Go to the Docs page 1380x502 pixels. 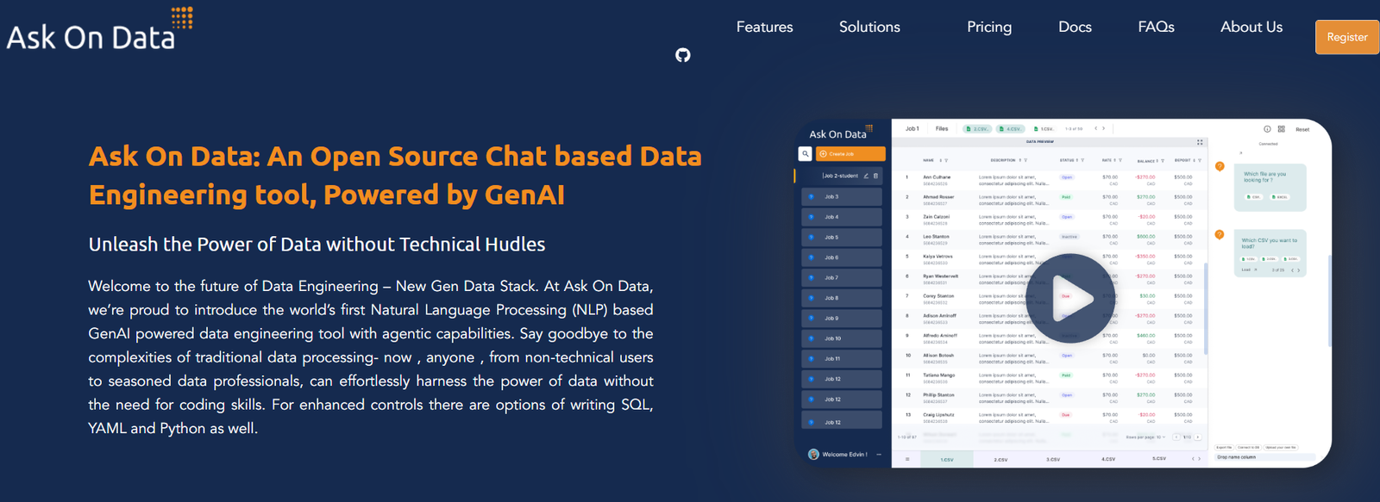tap(1075, 27)
